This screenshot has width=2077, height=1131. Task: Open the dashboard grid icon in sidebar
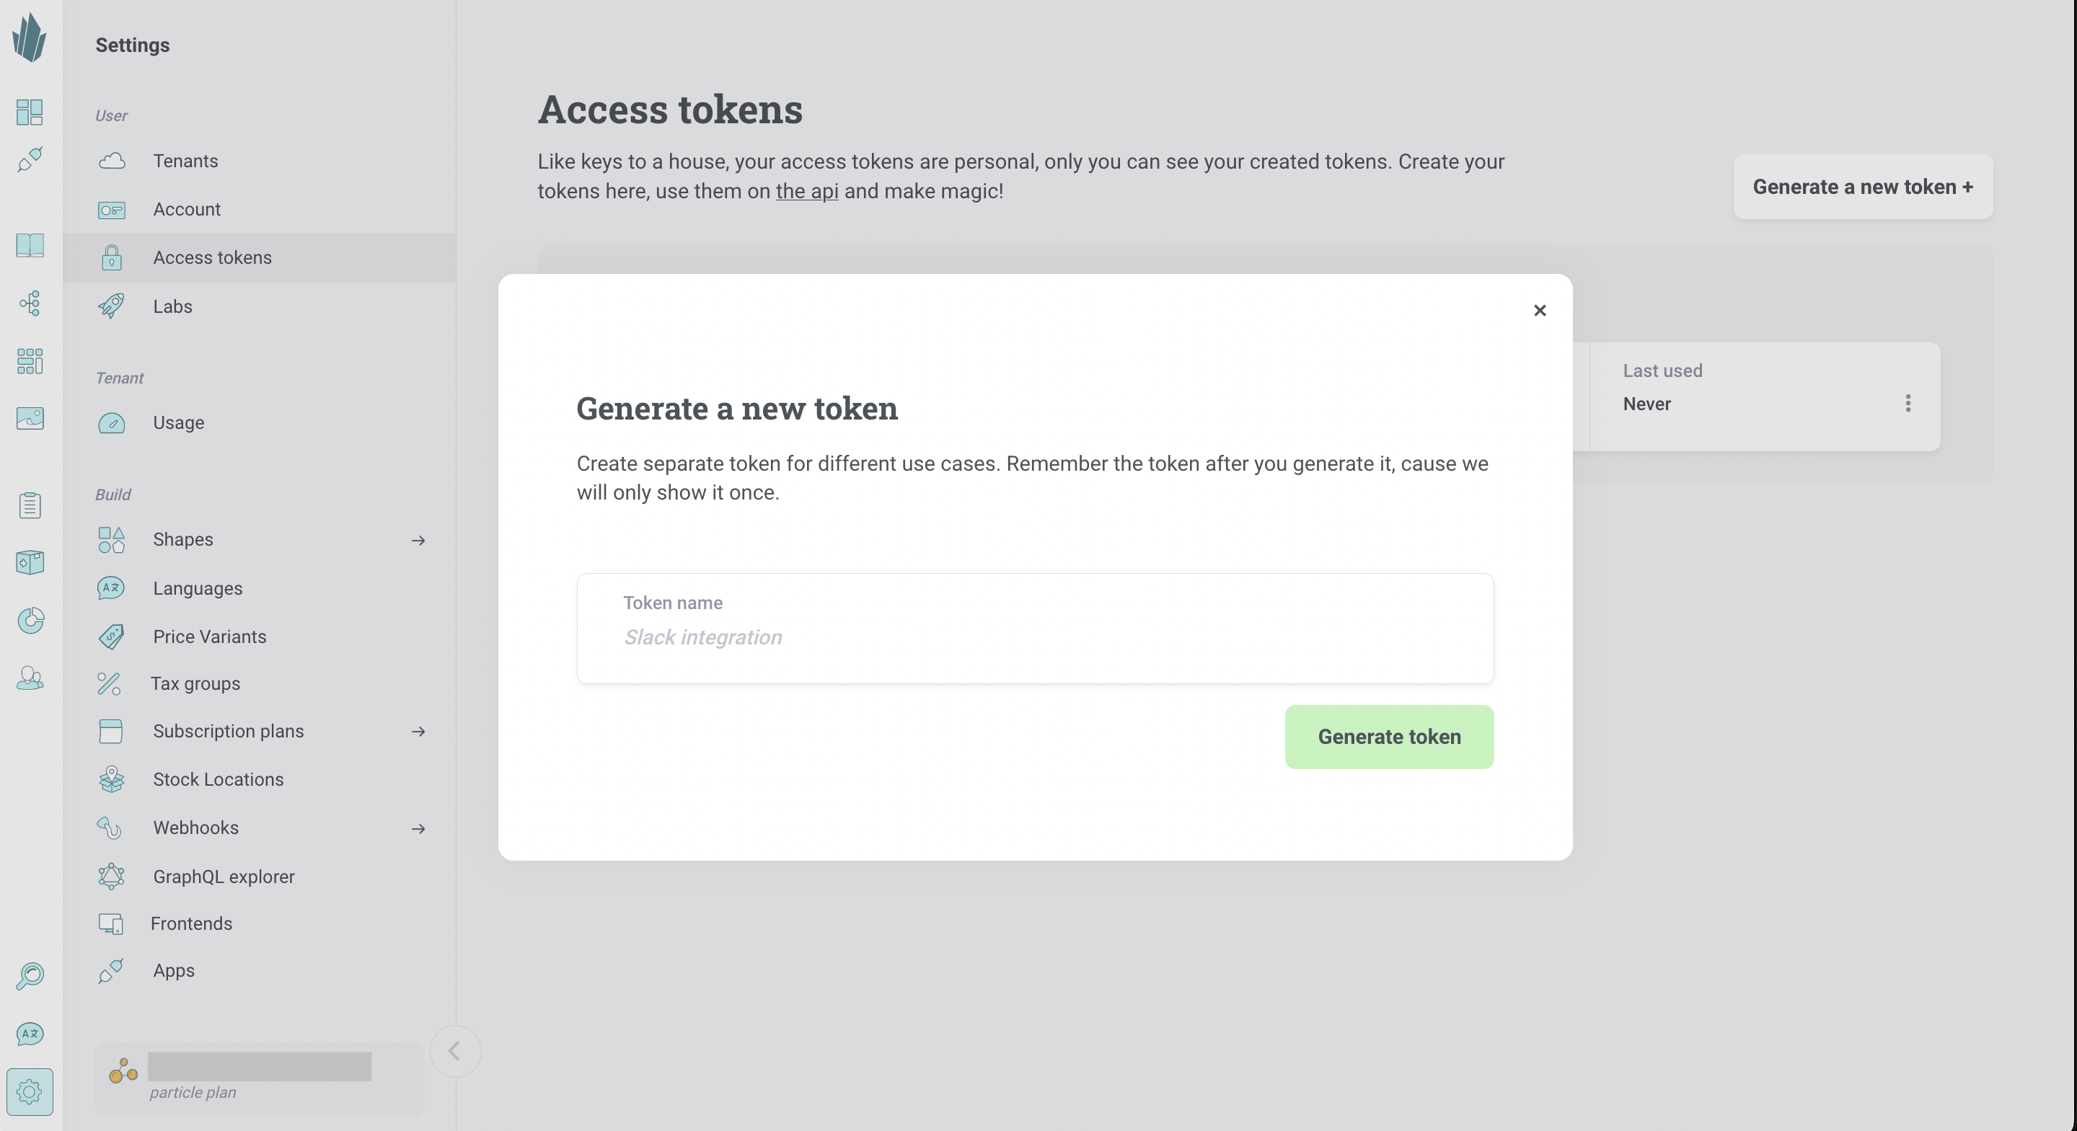pyautogui.click(x=30, y=112)
